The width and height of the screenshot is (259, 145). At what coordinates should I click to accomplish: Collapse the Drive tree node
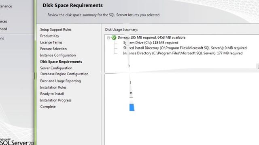pos(108,38)
